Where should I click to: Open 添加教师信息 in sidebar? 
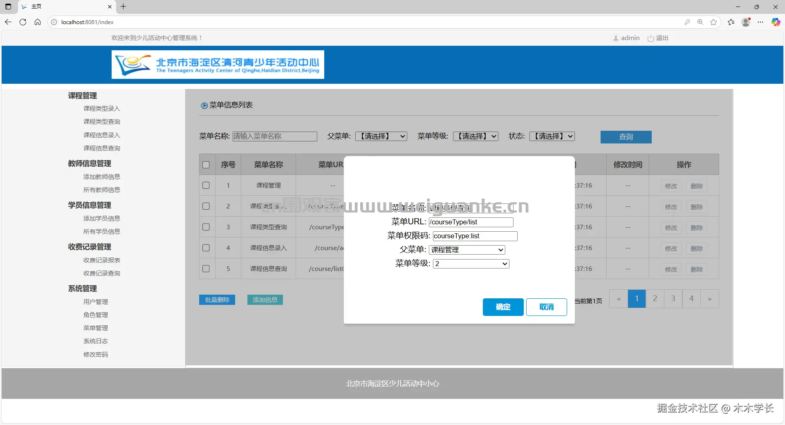pyautogui.click(x=101, y=177)
